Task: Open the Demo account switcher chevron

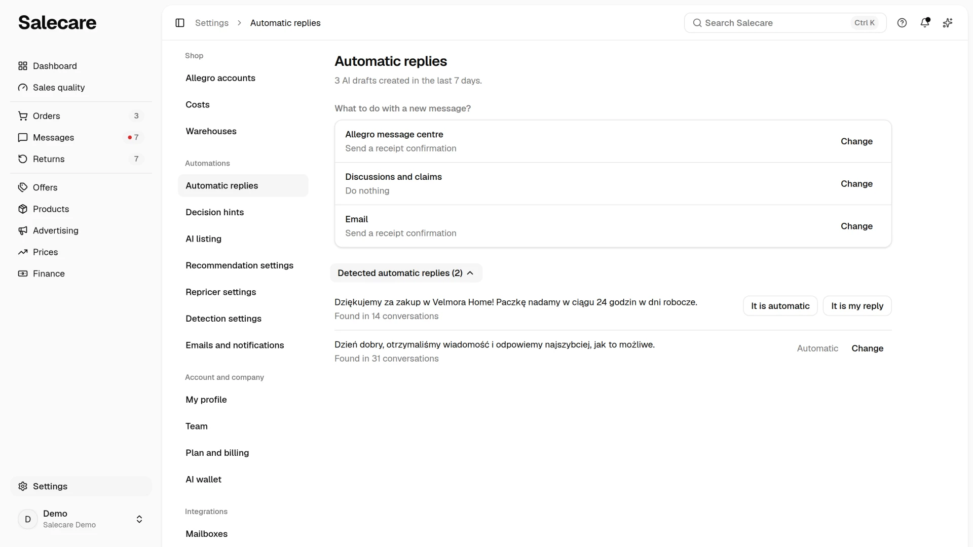Action: point(139,519)
